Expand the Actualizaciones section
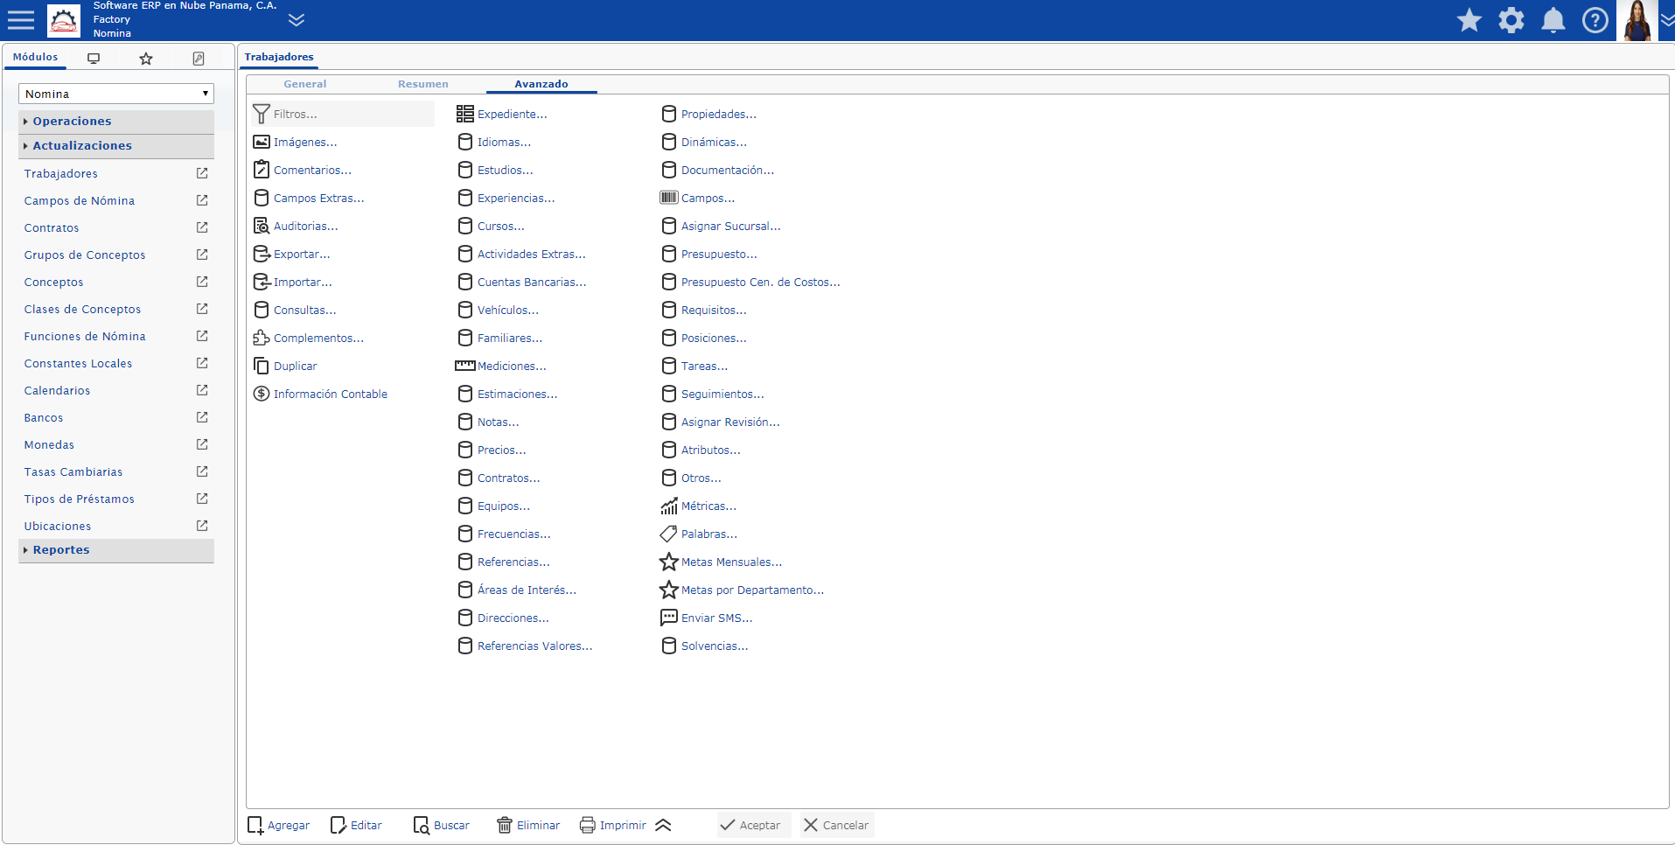The width and height of the screenshot is (1675, 845). pos(116,146)
